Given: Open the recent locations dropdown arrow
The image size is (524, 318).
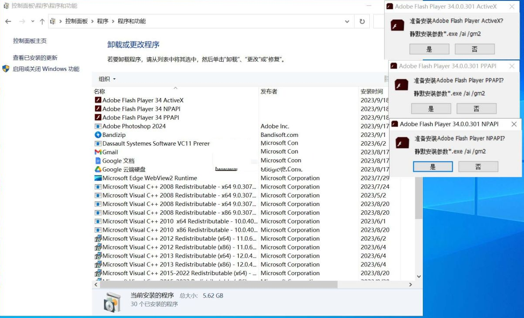Looking at the screenshot, I should click(x=33, y=21).
